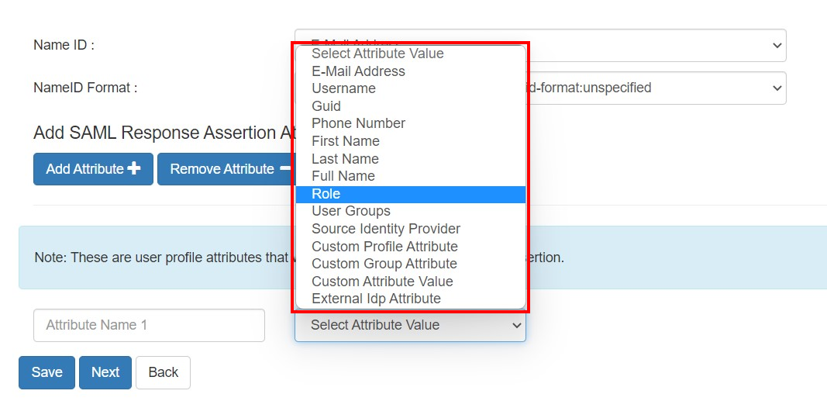Click the Next button

[105, 372]
